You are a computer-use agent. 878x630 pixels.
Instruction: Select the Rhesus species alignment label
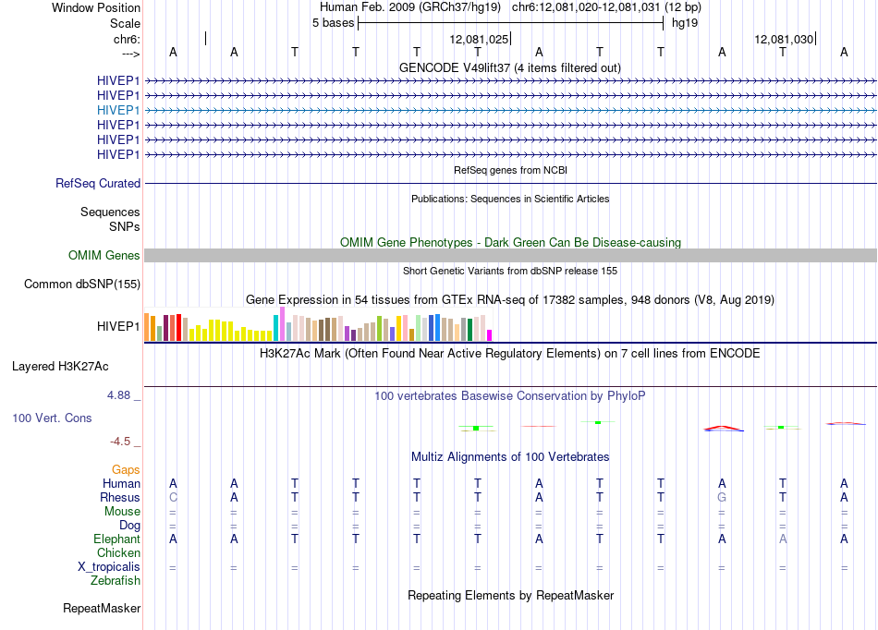120,497
